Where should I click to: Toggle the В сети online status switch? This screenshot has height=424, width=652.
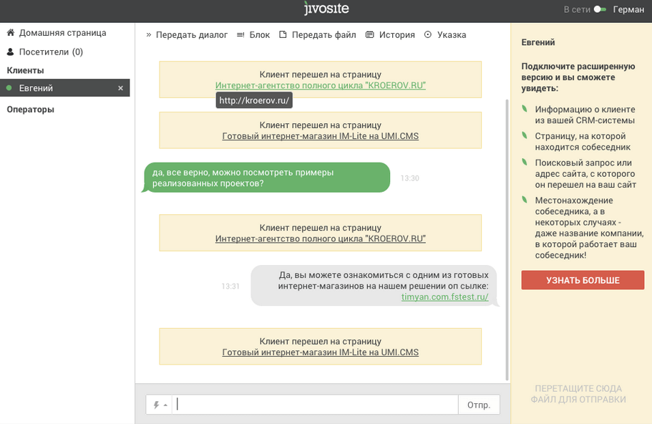pyautogui.click(x=600, y=10)
